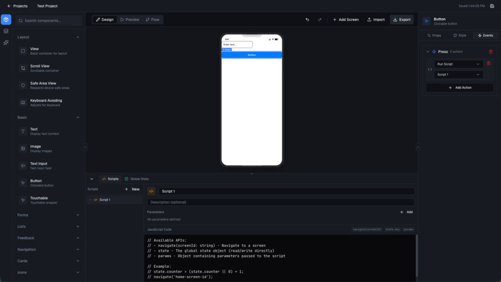Open the Global State tab

point(137,179)
